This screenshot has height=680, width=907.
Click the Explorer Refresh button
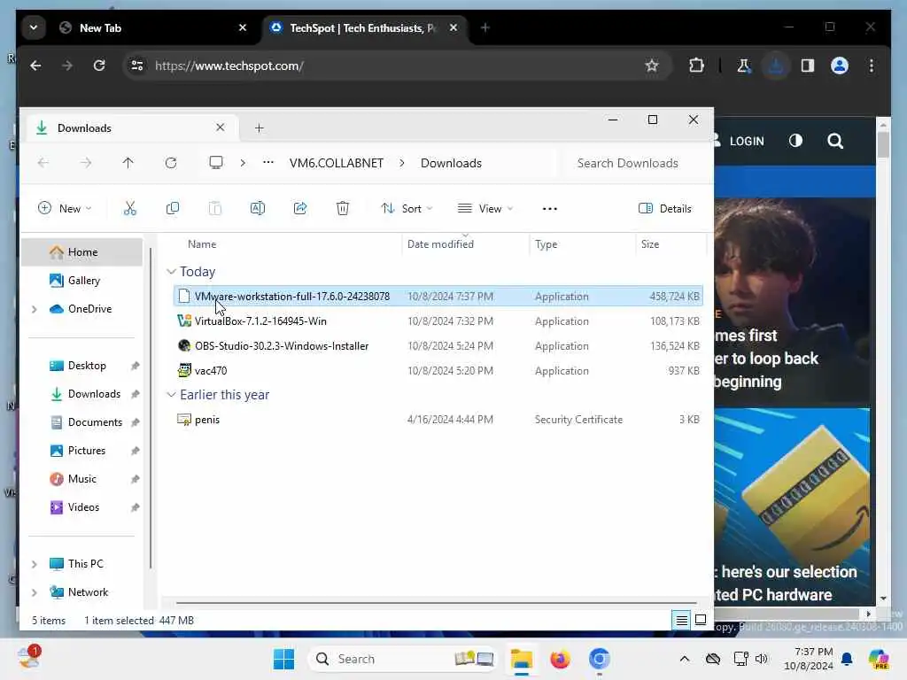[x=171, y=163]
